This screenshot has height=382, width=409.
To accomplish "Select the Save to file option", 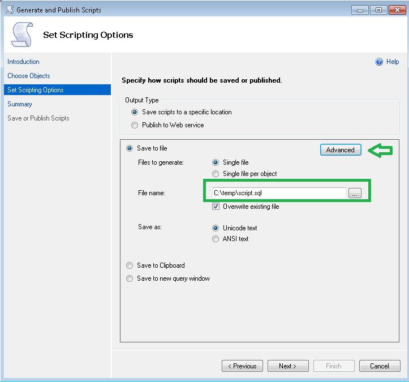I will [x=130, y=148].
